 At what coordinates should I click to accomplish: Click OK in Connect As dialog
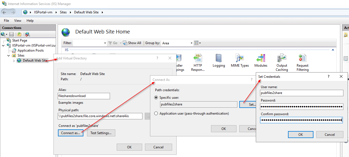[224, 129]
